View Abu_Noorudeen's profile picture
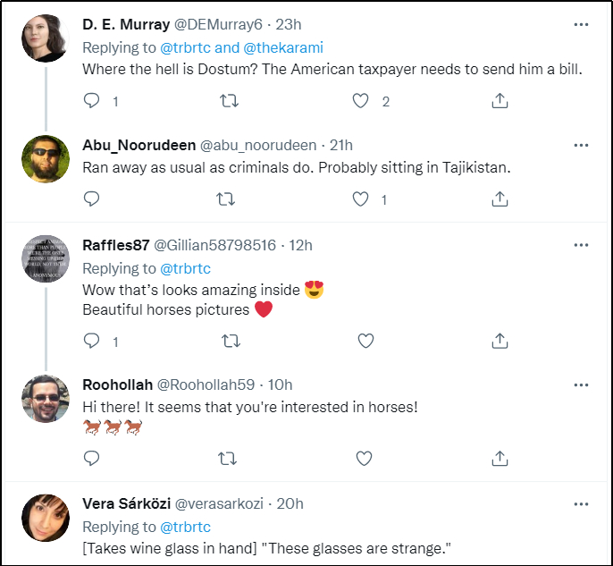The width and height of the screenshot is (613, 566). [45, 159]
